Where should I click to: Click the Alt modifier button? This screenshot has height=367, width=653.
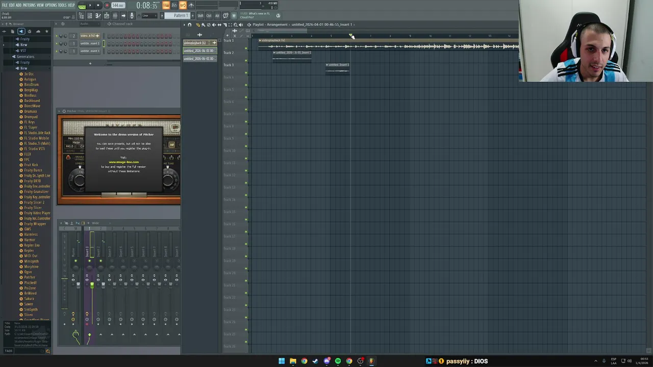click(x=217, y=16)
